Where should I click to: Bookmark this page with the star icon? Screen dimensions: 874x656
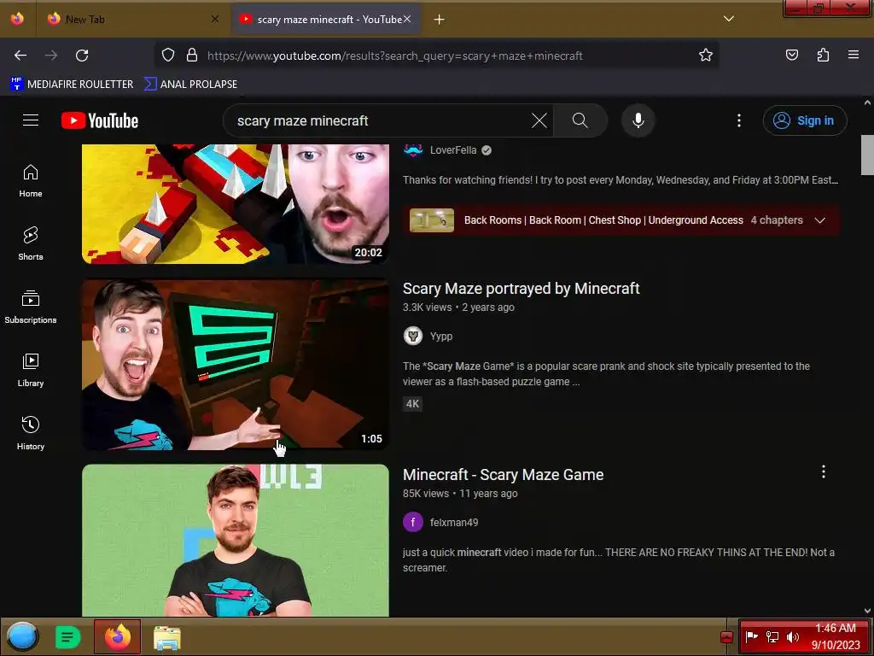tap(706, 55)
